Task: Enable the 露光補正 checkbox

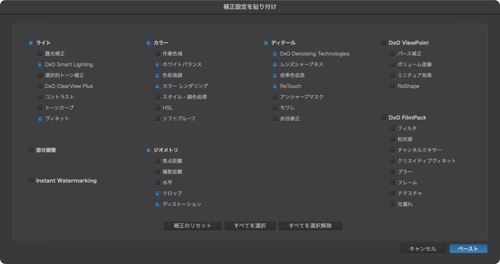Action: 40,54
